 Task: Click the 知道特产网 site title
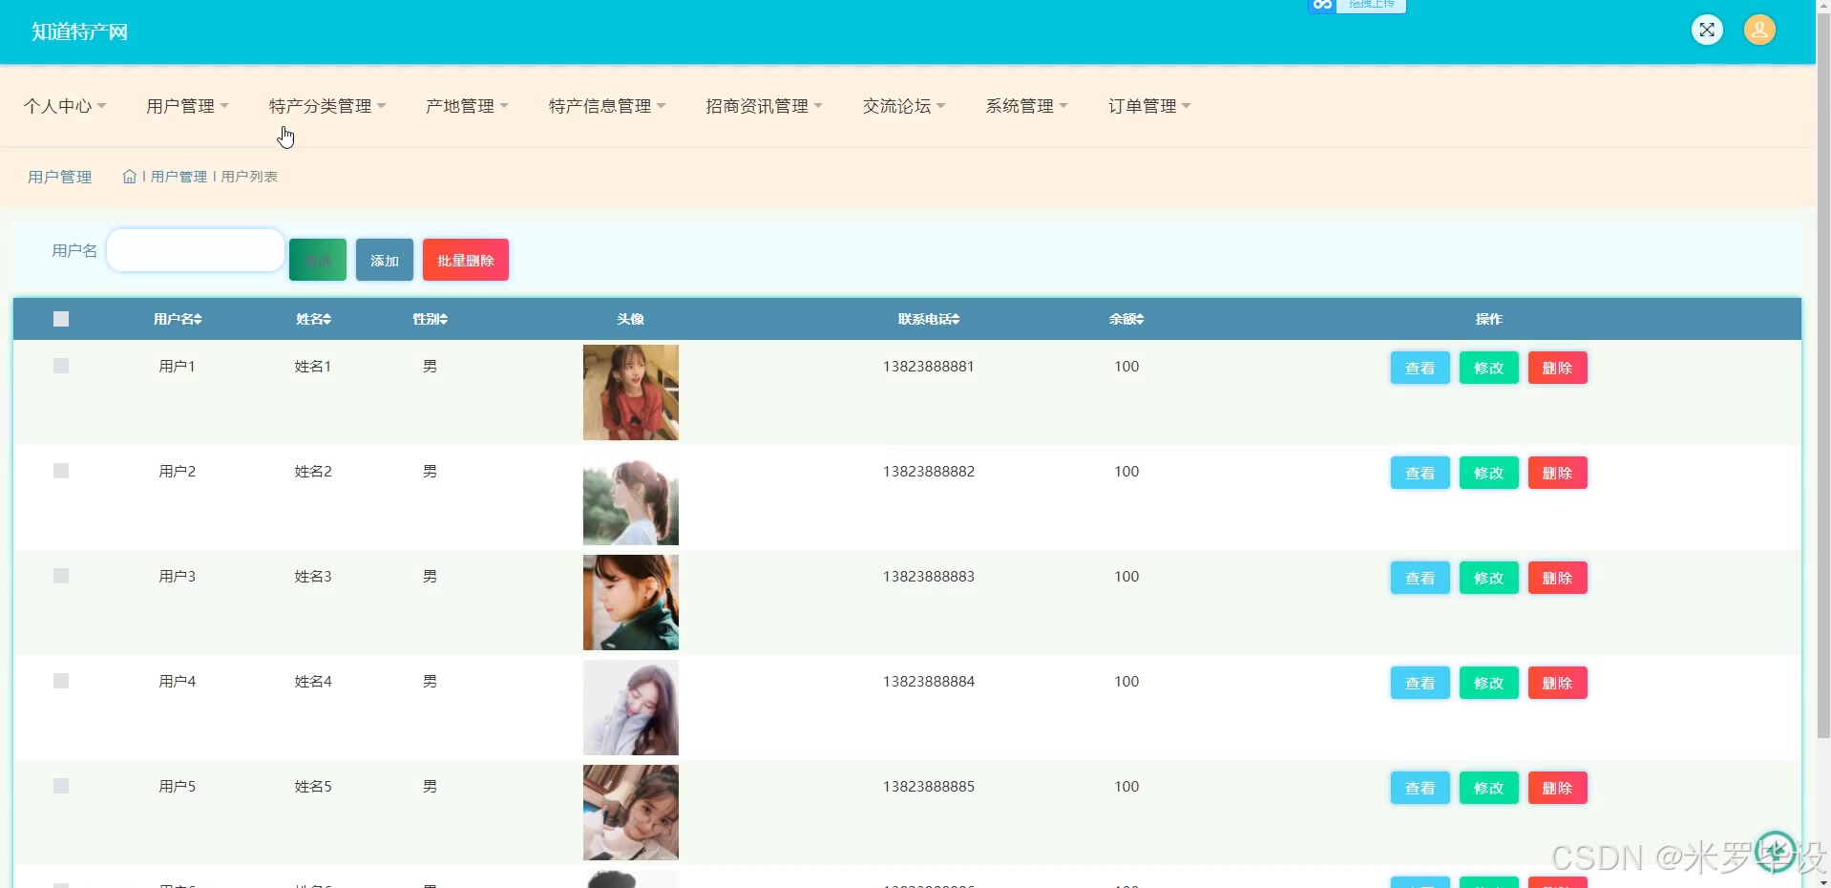pos(79,32)
